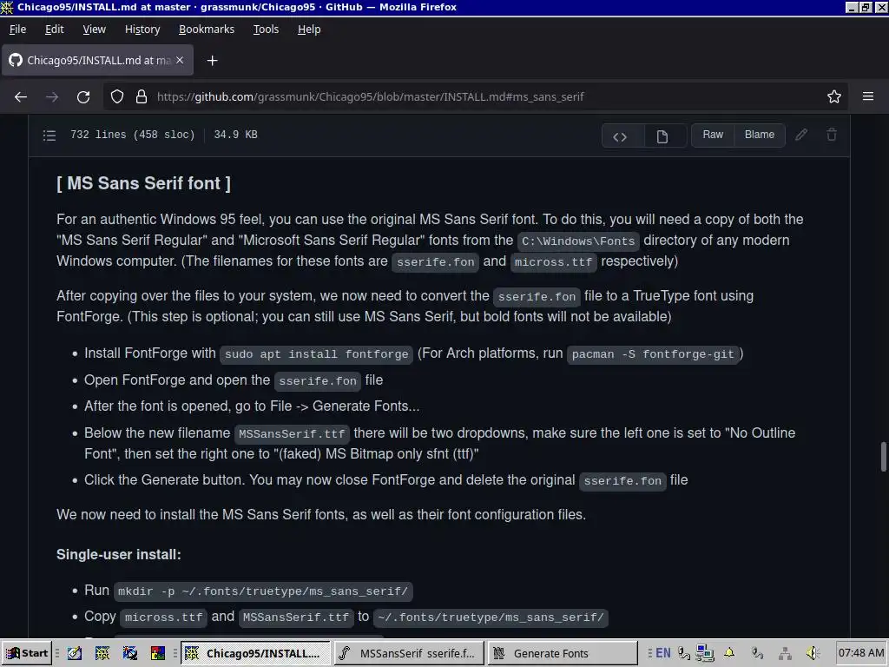Open the File menu
This screenshot has height=667, width=889.
pos(17,29)
